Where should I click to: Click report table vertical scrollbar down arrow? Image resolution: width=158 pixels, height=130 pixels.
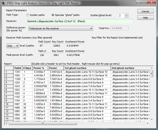point(152,120)
